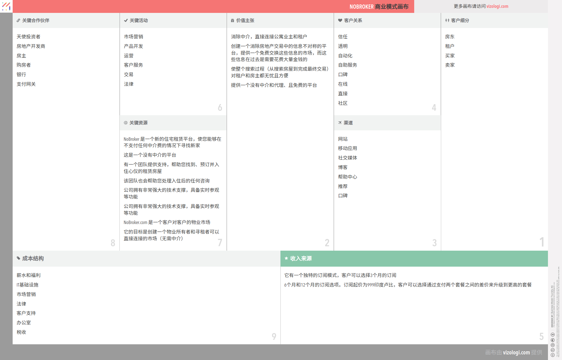The height and width of the screenshot is (360, 562).
Task: Click the link icon beside 关键合作伙伴
Action: [18, 20]
